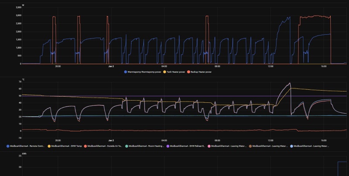Change color of the brown Leaving Water swatch
Viewport: 349px width, 176px height.
click(250, 146)
